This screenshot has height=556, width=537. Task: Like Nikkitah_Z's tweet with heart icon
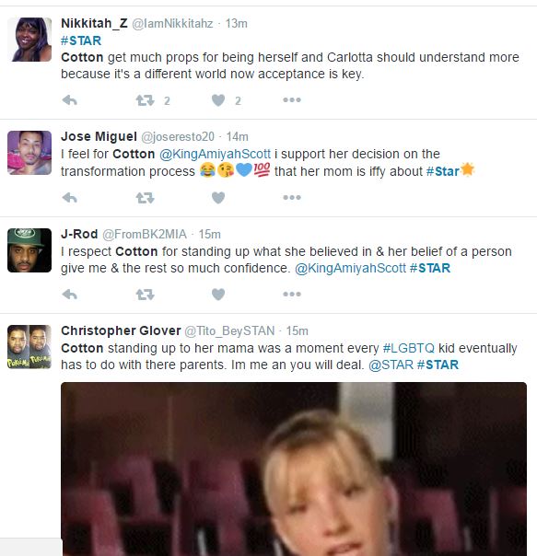(x=218, y=100)
